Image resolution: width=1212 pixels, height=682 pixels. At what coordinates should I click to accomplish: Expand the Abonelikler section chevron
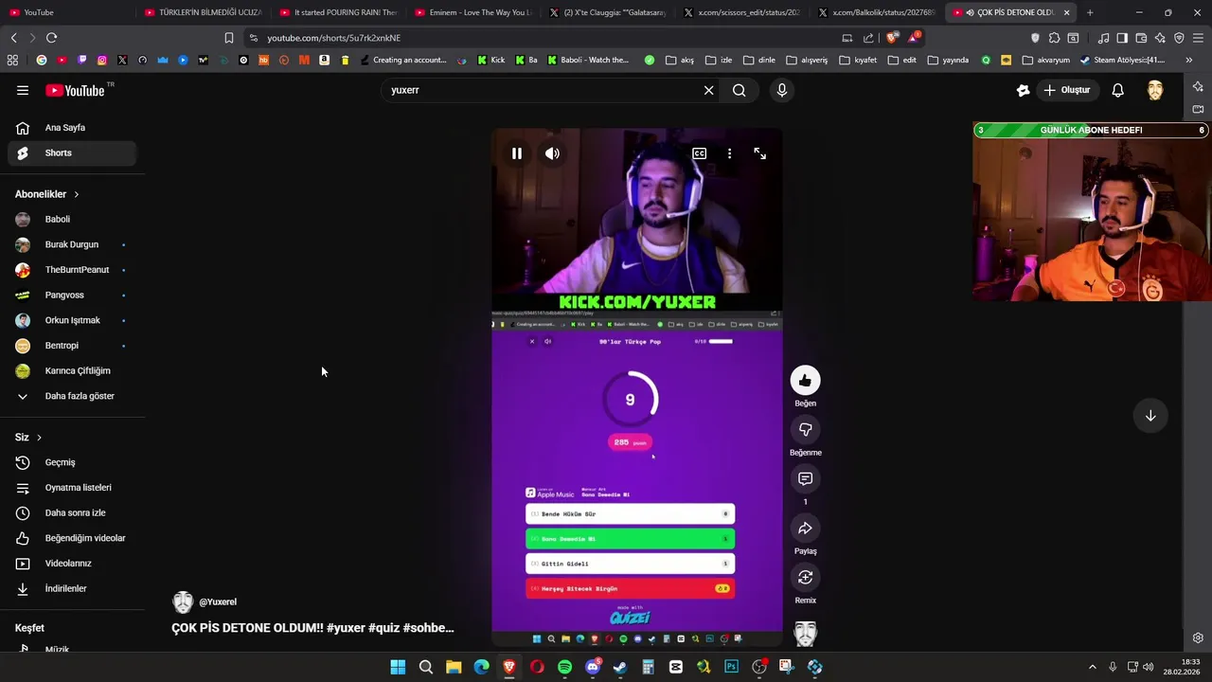(76, 194)
